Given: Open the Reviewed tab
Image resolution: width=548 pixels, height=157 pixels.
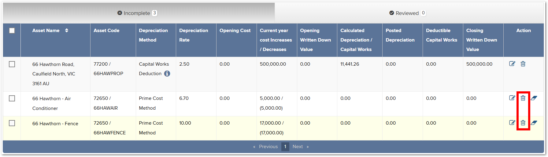Looking at the screenshot, I should pyautogui.click(x=409, y=13).
